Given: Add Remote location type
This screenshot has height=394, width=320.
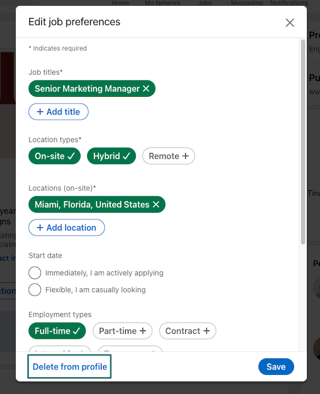Looking at the screenshot, I should (x=168, y=156).
